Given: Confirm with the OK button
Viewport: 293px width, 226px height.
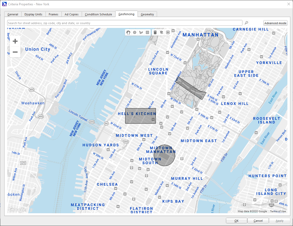Looking at the screenshot, I should pyautogui.click(x=237, y=221).
